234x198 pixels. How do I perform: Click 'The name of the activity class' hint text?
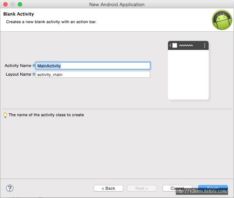pos(46,115)
